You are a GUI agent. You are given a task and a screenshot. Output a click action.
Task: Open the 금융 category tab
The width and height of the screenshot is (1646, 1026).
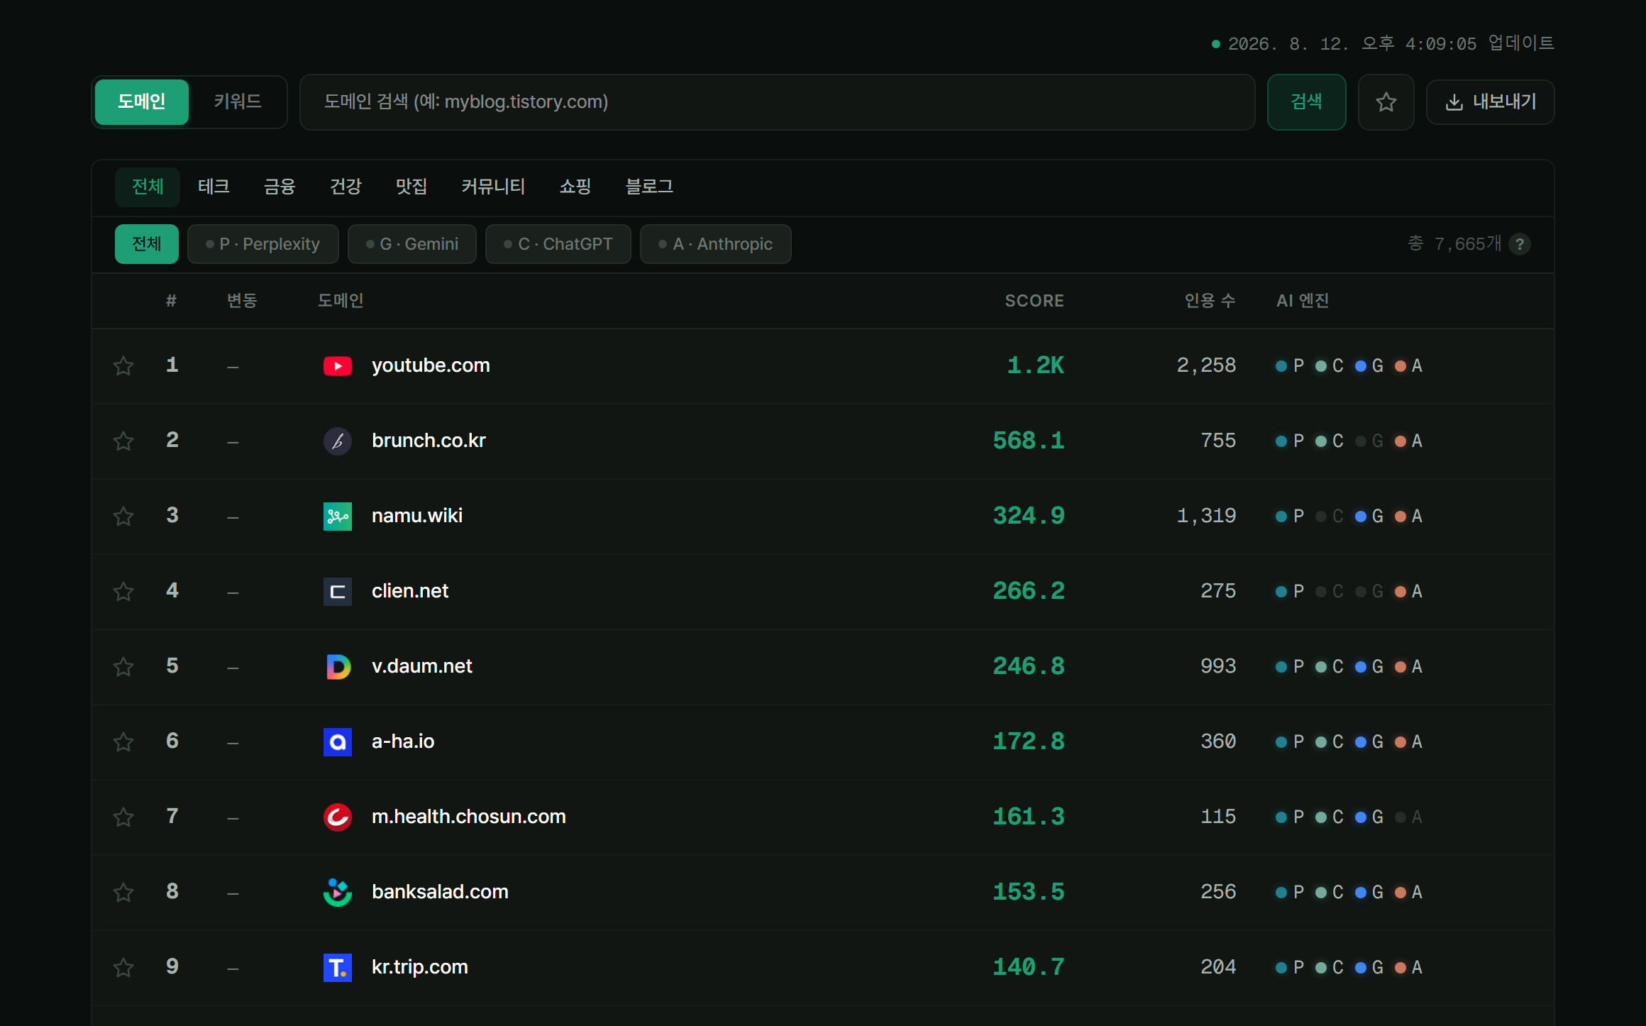[280, 187]
